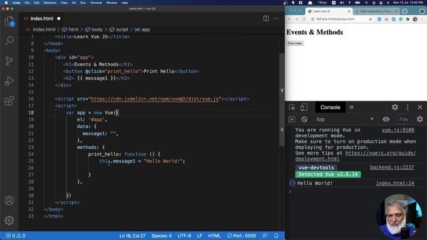Open the top JavaScript context dropdown
The height and width of the screenshot is (240, 427).
tap(345, 119)
